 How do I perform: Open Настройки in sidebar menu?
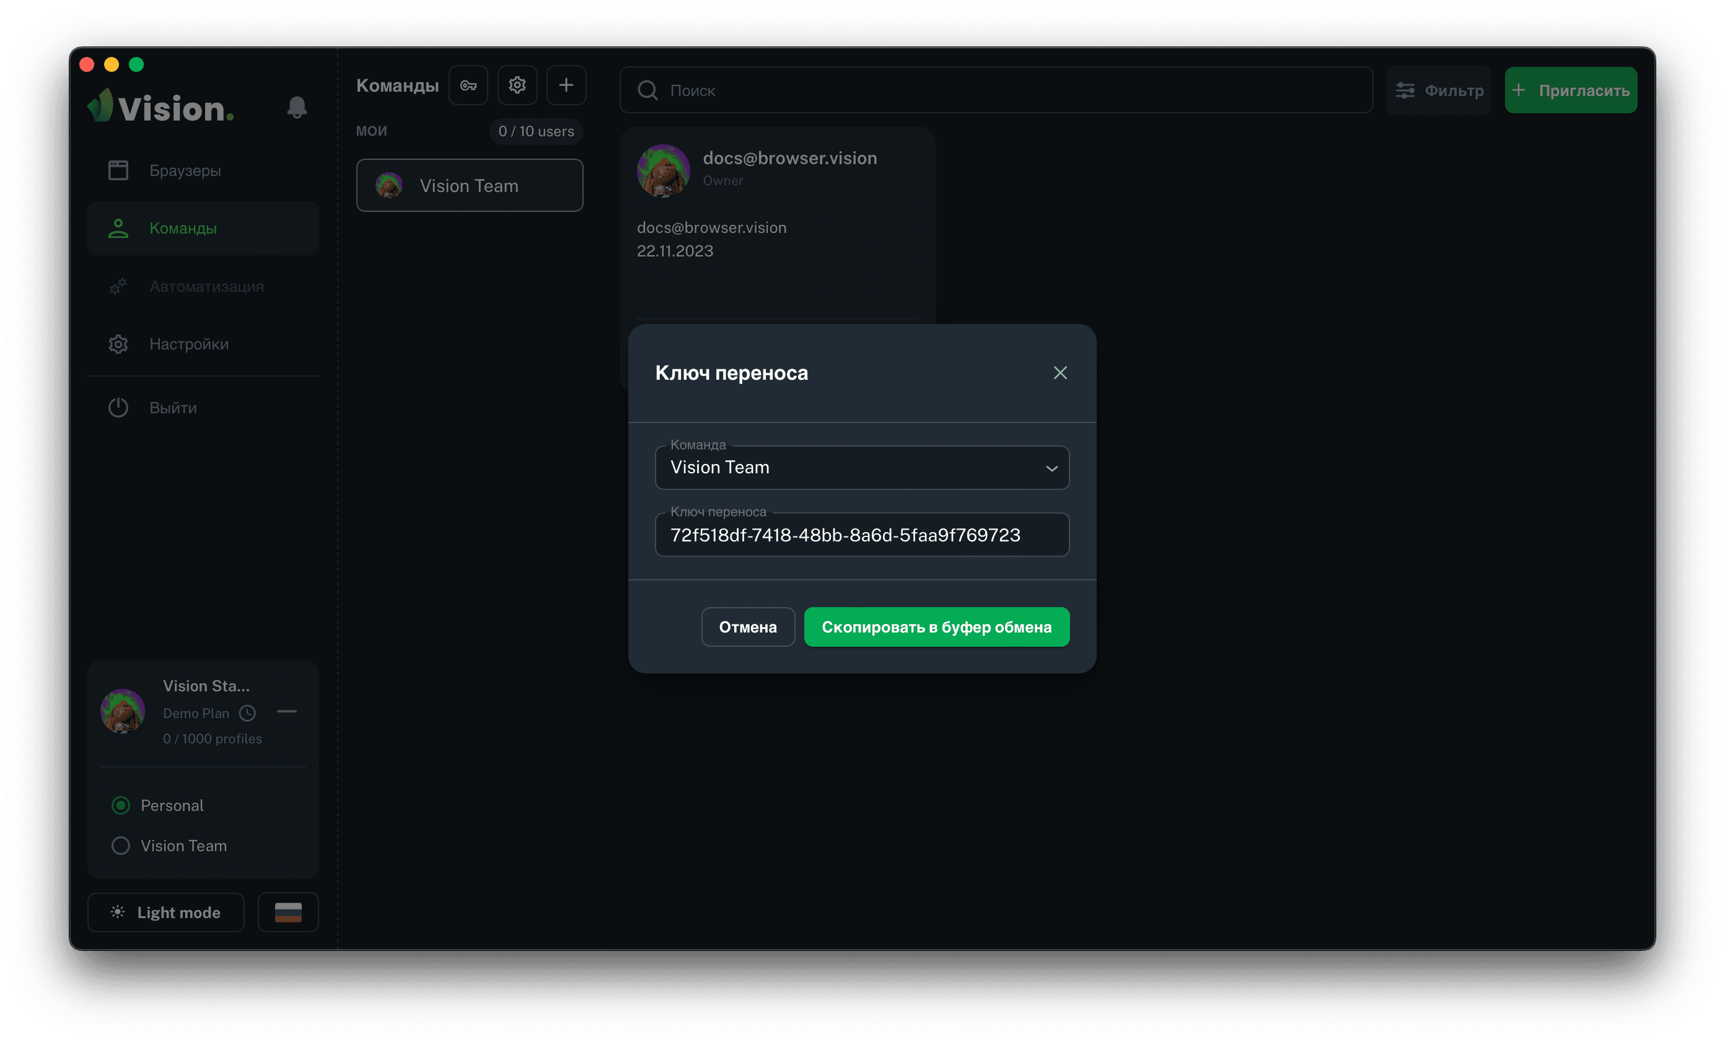pos(188,344)
